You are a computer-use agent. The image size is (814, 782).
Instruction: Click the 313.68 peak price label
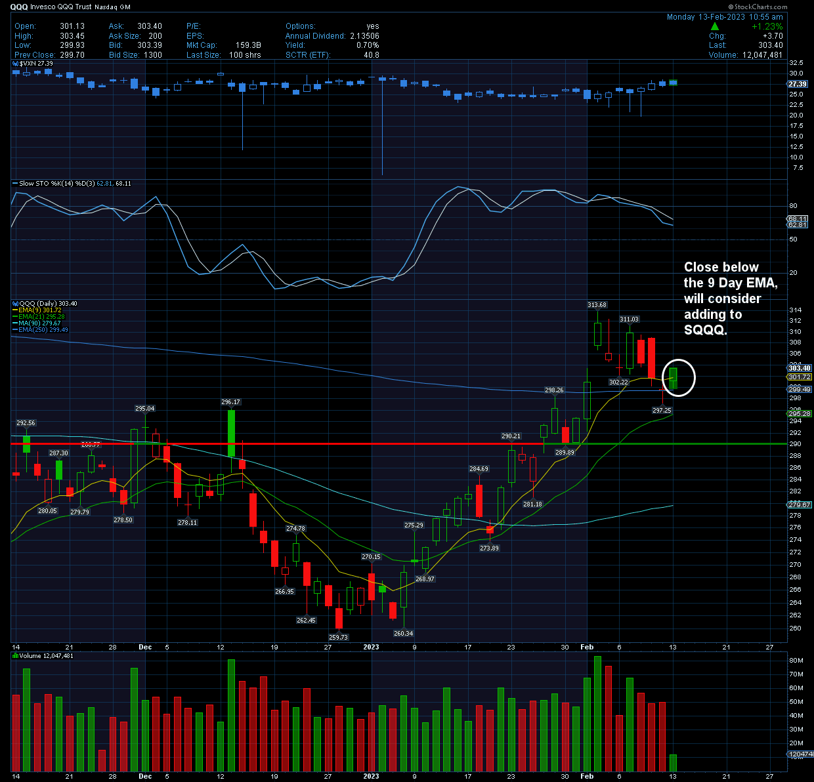tap(597, 305)
